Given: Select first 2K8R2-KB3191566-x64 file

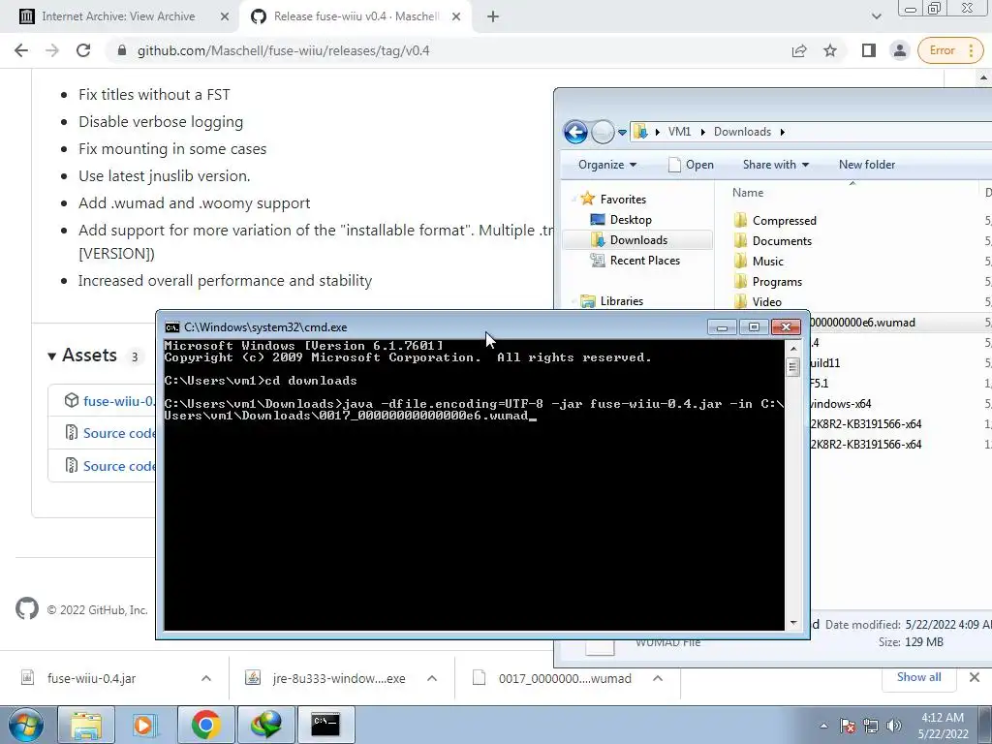Looking at the screenshot, I should 866,424.
